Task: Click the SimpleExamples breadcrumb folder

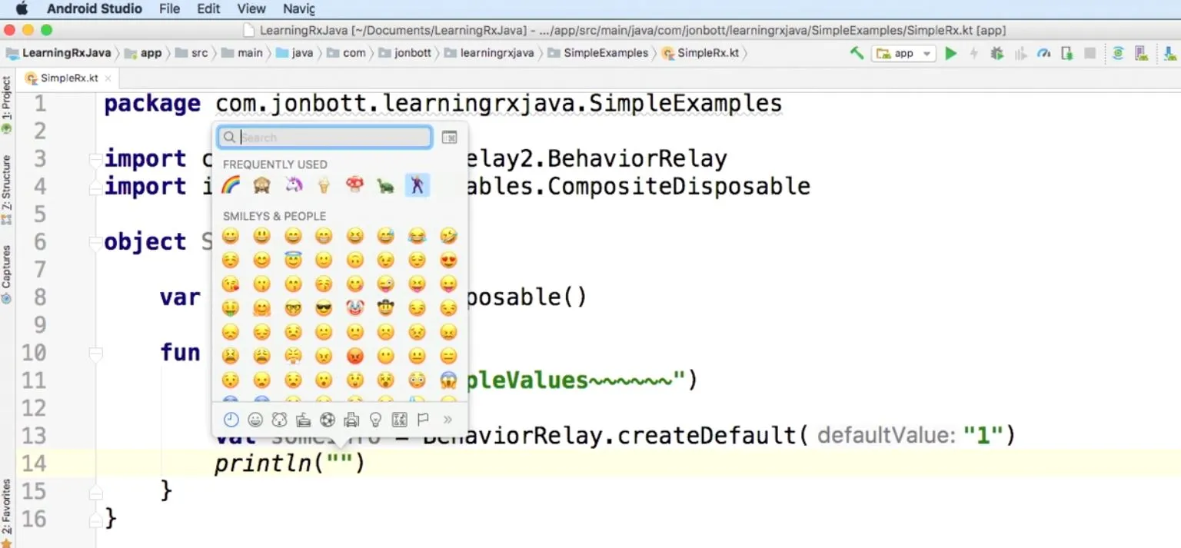Action: click(598, 53)
